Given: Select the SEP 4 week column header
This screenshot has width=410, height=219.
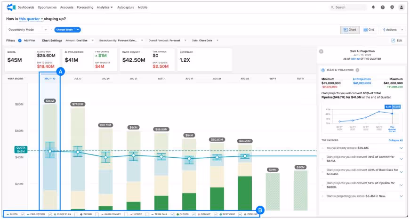Looking at the screenshot, I should coord(273,79).
